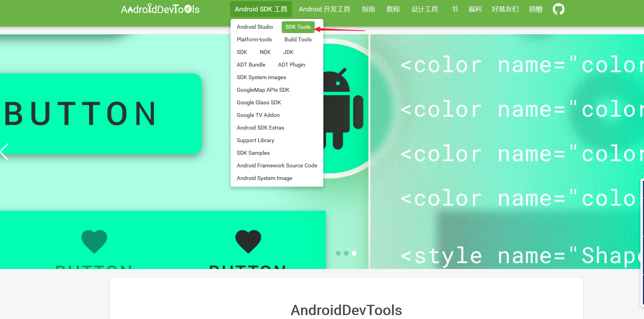Viewport: 644px width, 319px height.
Task: Go to previous carousel slide arrow
Action: [x=4, y=152]
